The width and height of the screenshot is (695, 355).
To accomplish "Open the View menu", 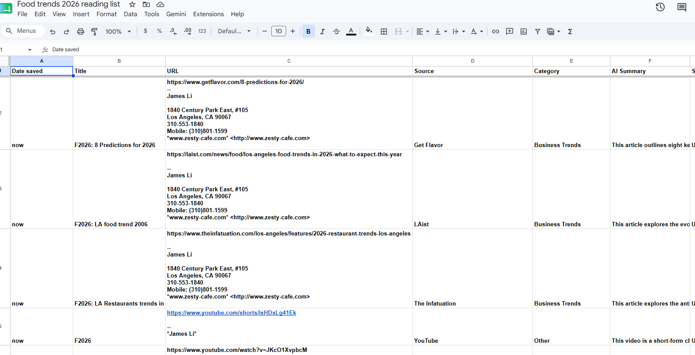I will [59, 14].
